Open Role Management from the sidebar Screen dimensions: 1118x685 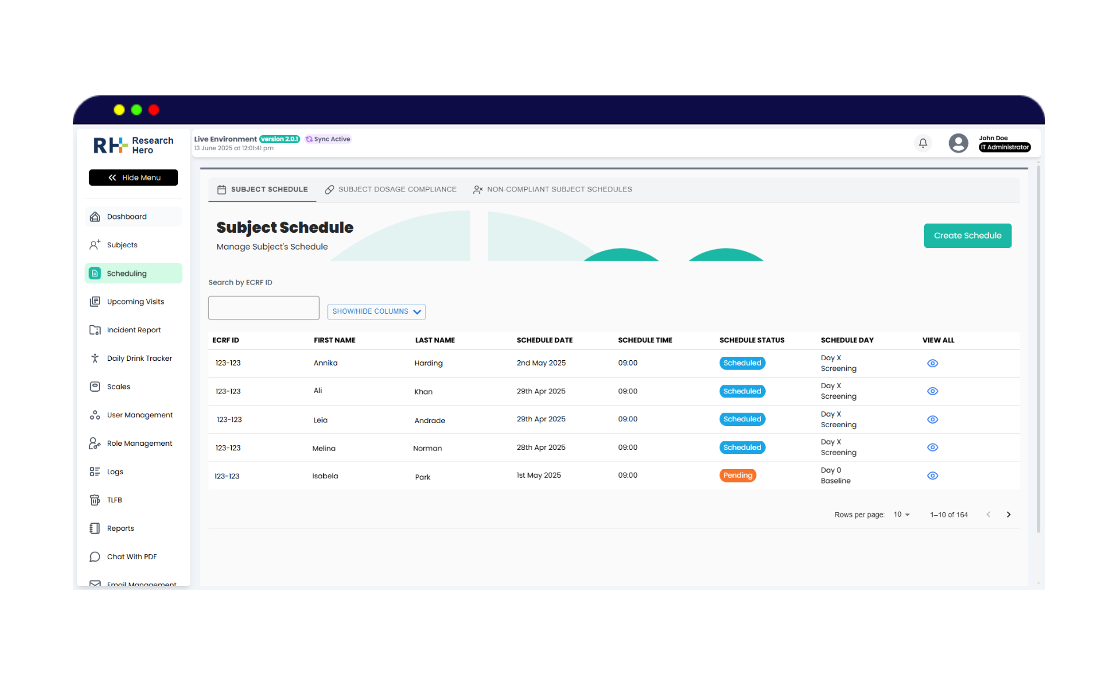click(x=133, y=443)
